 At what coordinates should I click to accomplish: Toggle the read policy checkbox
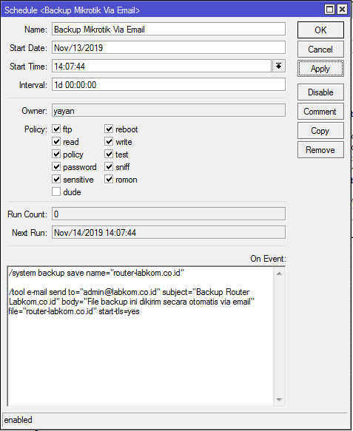tap(56, 141)
